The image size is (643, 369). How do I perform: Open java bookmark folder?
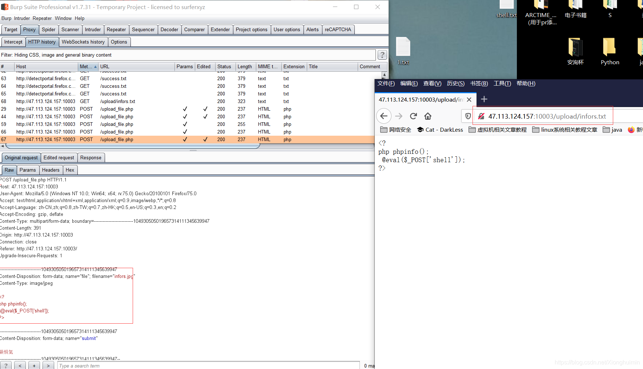coord(612,130)
